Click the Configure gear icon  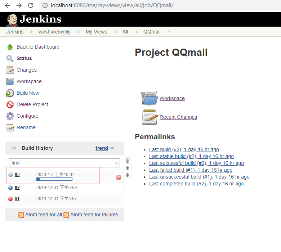(x=10, y=116)
